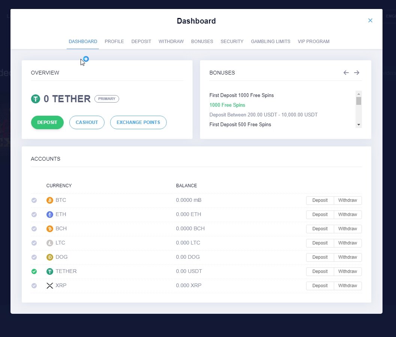The height and width of the screenshot is (337, 396).
Task: Click the Cashout button
Action: pos(87,122)
